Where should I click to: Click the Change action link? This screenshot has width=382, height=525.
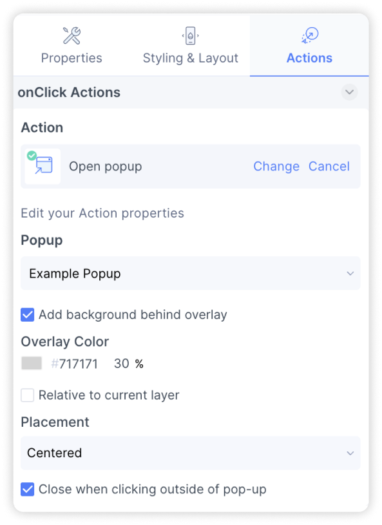tap(276, 167)
